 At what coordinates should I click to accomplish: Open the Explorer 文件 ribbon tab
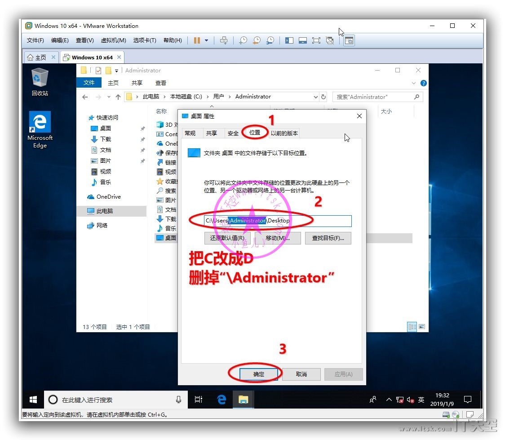[89, 83]
